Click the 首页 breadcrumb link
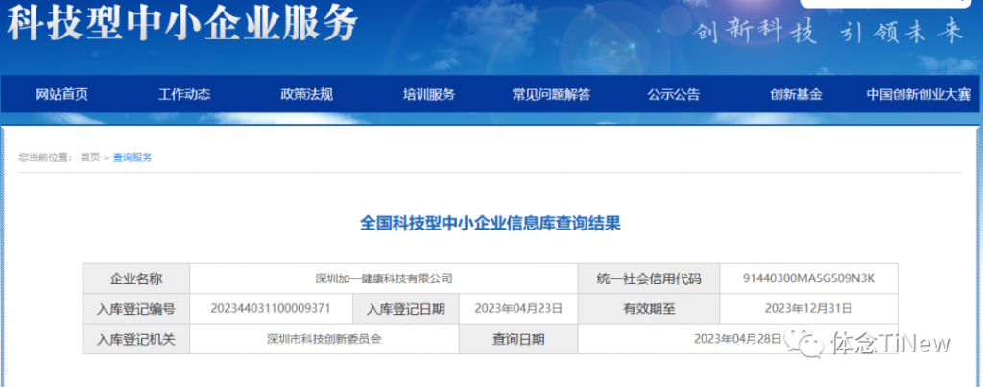The height and width of the screenshot is (387, 983). pos(89,157)
